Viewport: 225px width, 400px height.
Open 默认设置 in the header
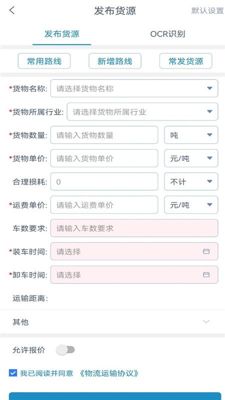[207, 10]
